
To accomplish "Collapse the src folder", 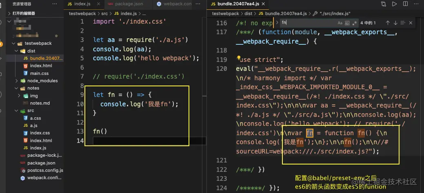I will 17,111.
